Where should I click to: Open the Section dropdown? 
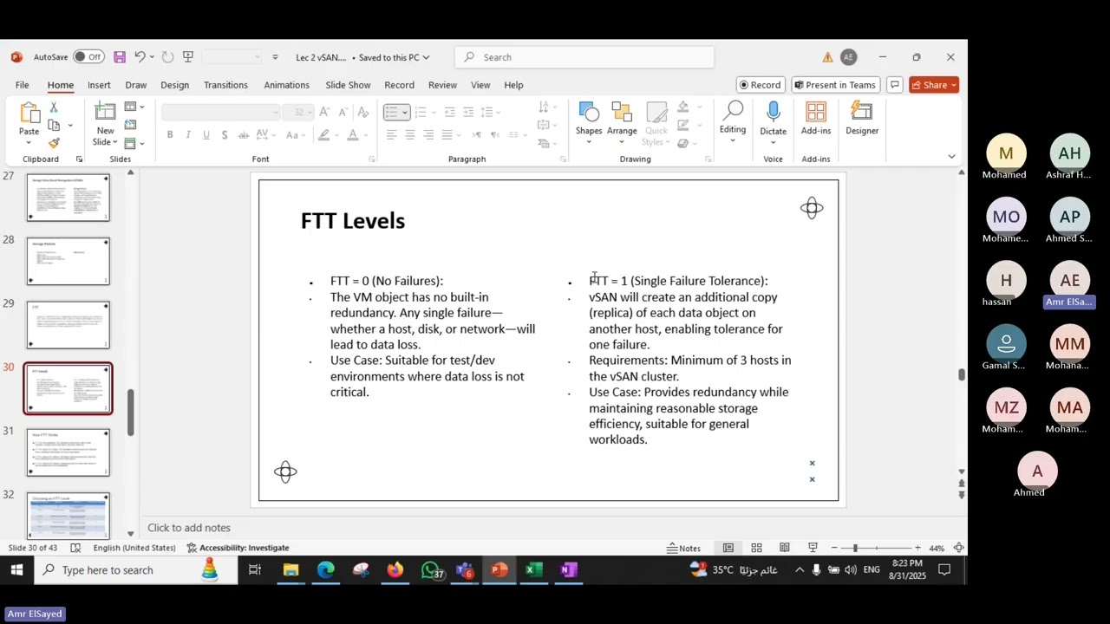(134, 144)
